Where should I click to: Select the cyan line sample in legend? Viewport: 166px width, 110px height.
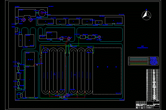(x=139, y=59)
